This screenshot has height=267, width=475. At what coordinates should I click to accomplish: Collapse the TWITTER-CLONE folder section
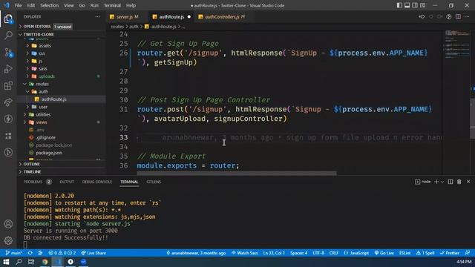point(61,34)
